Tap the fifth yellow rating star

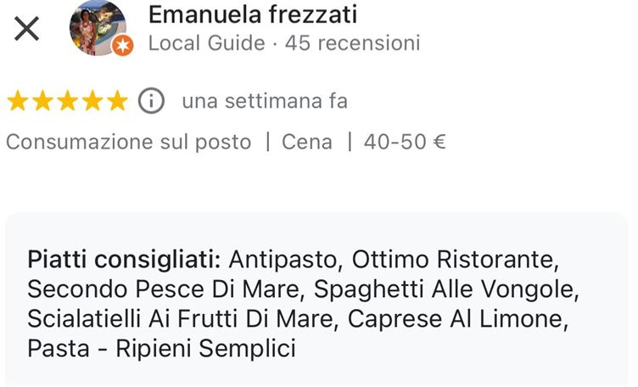[x=116, y=102]
